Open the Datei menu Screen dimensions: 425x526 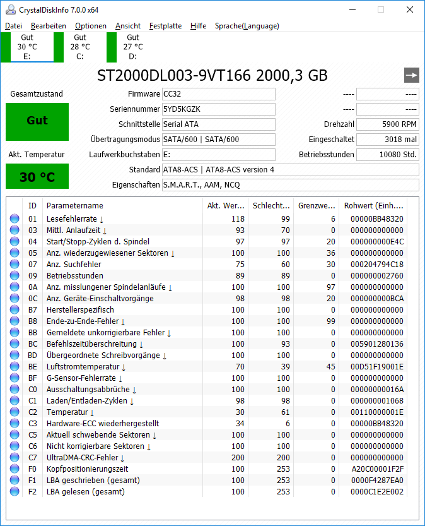[x=13, y=26]
